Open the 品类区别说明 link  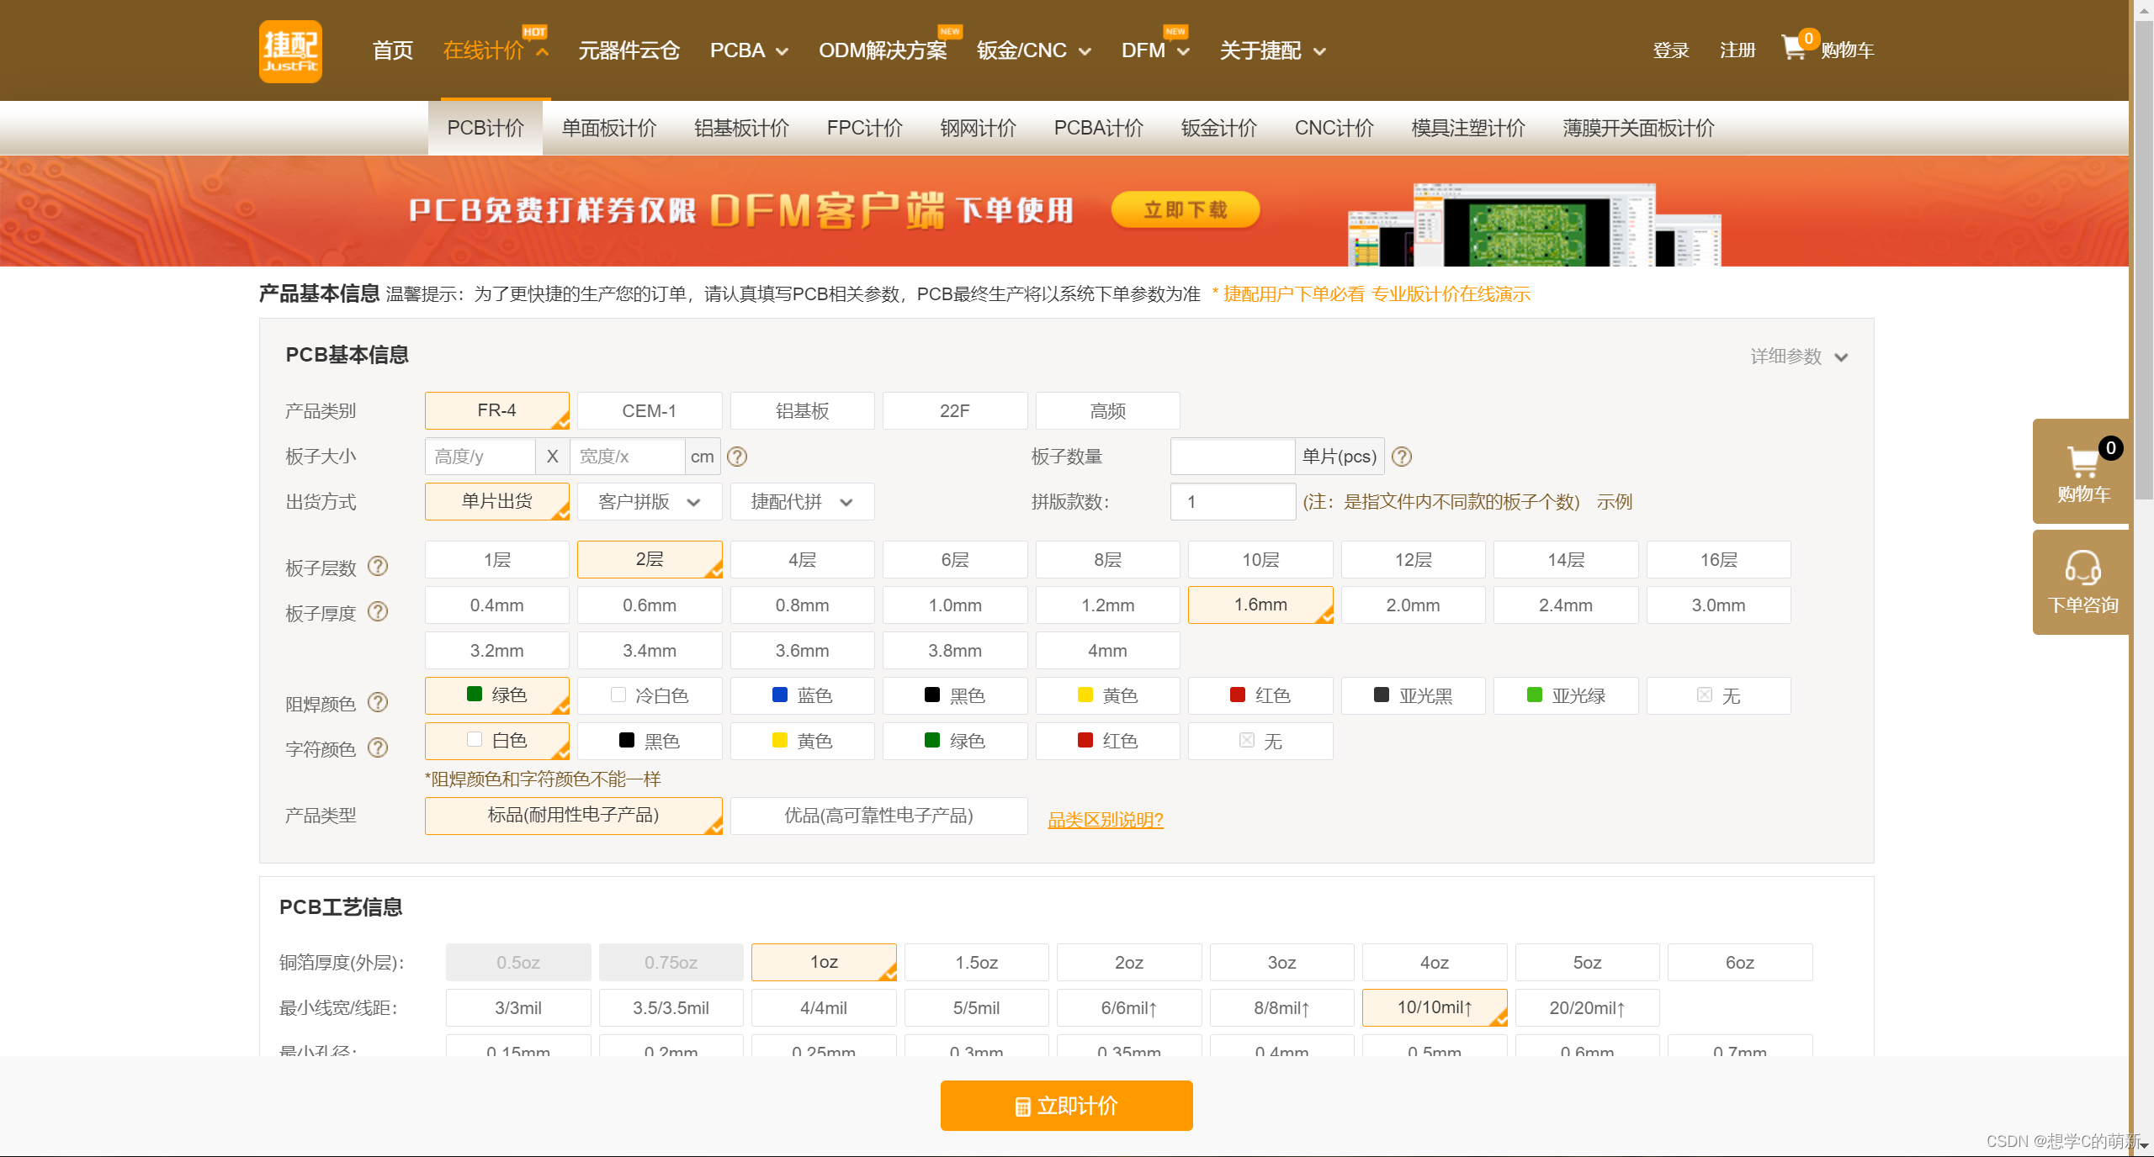coord(1105,819)
